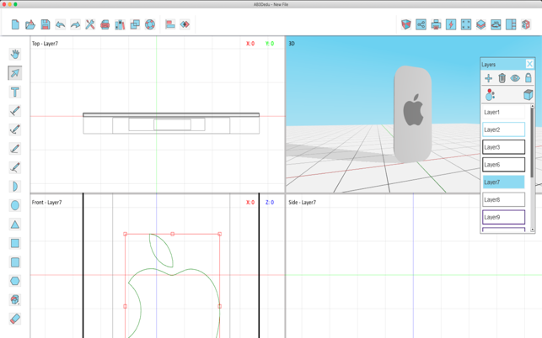The image size is (542, 338).
Task: Select the arrow selection tool
Action: click(x=15, y=73)
